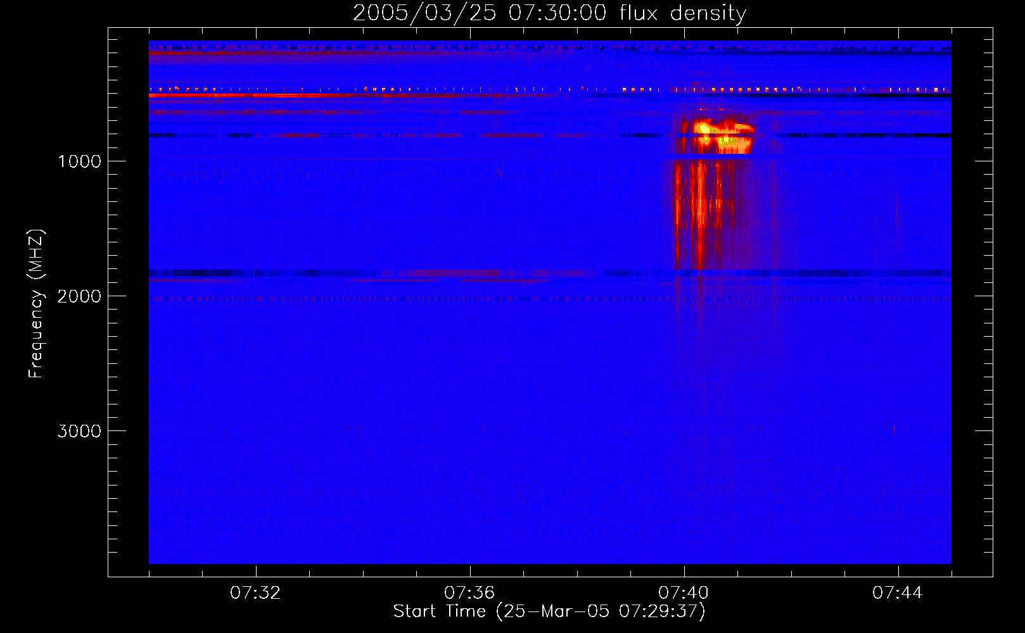Click the 'Start Time (25-Mar-05 07:29:37)' label

coord(549,611)
